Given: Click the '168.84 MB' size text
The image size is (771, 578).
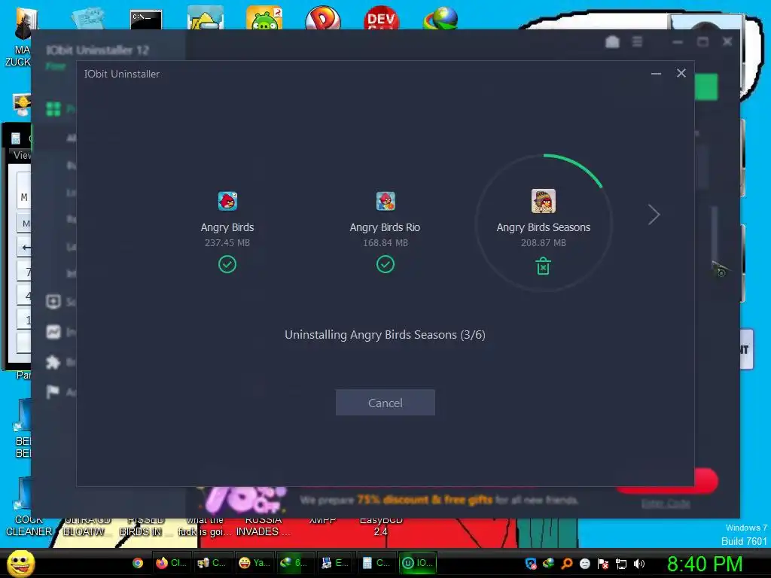Looking at the screenshot, I should pos(385,243).
